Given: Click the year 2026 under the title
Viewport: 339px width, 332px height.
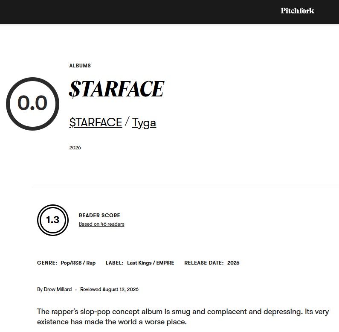Looking at the screenshot, I should tap(75, 148).
